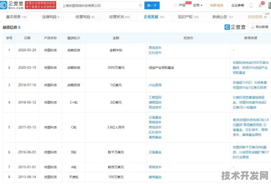Click the 投资方 column header
Image resolution: width=271 pixels, height=184 pixels.
(188, 38)
